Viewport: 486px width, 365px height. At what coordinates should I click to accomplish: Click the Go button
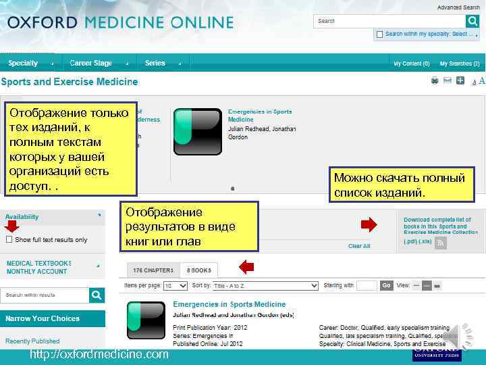coord(387,285)
